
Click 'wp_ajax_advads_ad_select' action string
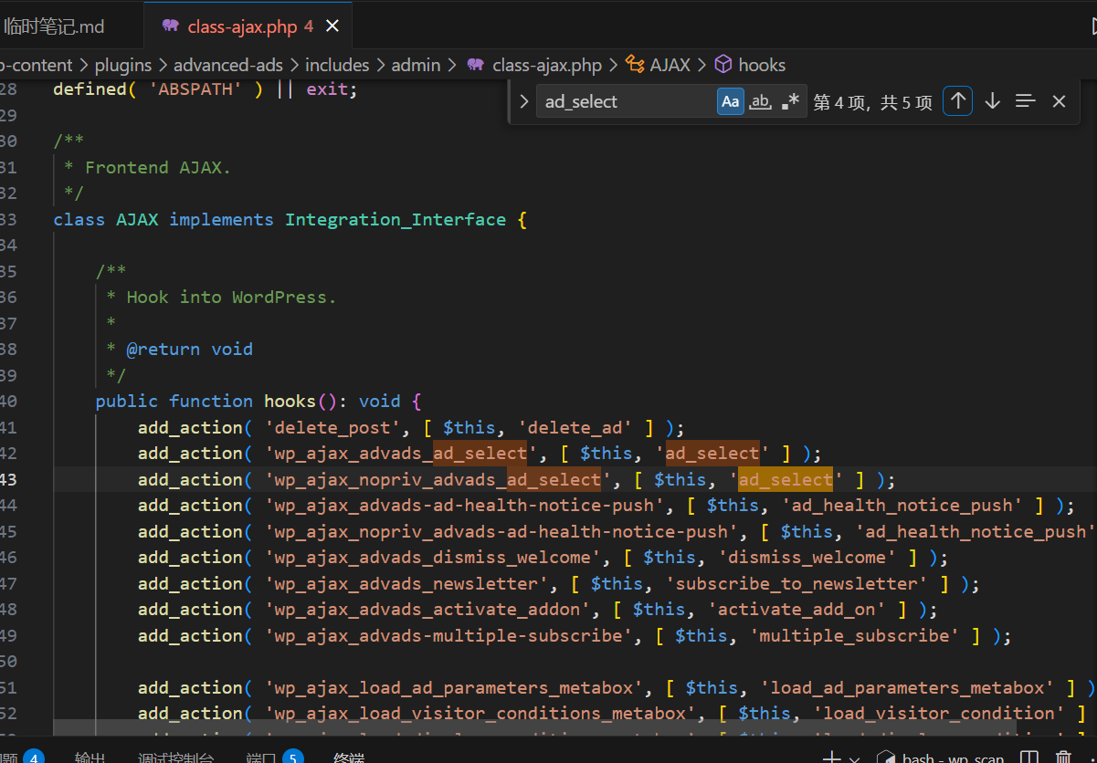point(401,454)
